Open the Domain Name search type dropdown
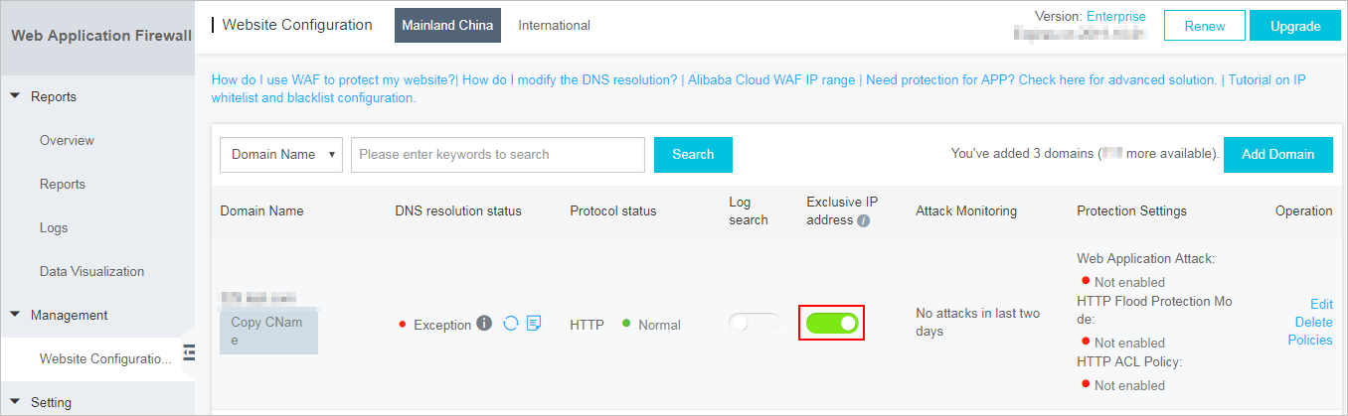1348x416 pixels. 281,155
